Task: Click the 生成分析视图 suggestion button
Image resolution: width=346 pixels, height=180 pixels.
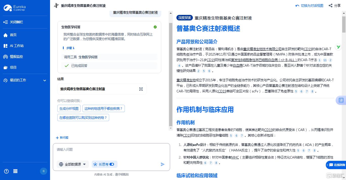Action: [69, 108]
